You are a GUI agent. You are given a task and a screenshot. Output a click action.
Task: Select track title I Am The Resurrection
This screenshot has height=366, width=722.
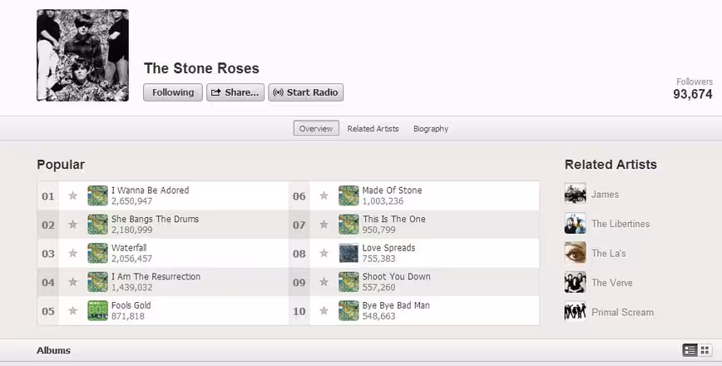(156, 277)
